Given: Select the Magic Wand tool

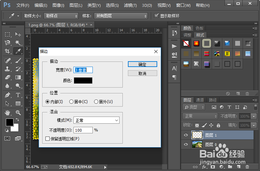Looking at the screenshot, I should point(18,43).
